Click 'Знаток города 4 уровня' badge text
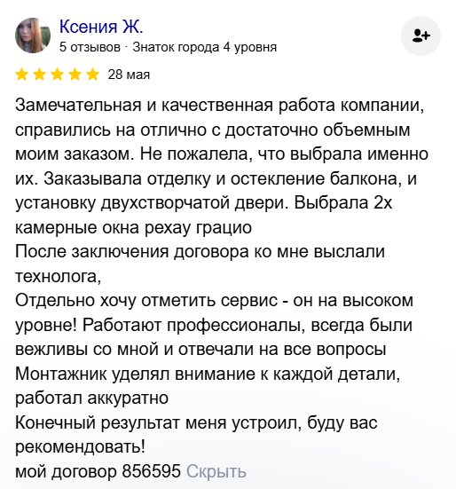The width and height of the screenshot is (456, 489). (204, 47)
